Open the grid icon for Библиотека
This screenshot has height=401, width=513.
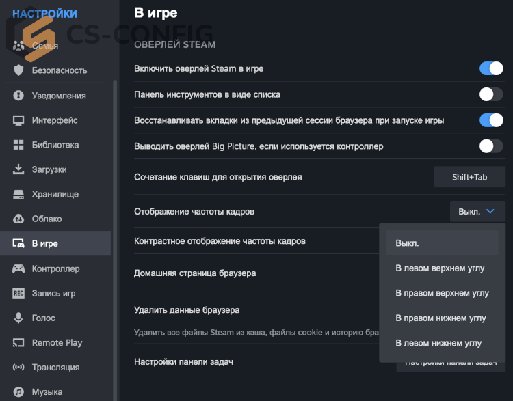18,145
